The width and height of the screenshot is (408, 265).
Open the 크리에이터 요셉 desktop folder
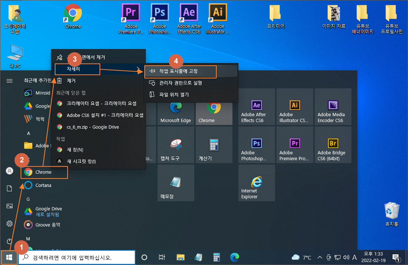[15, 19]
